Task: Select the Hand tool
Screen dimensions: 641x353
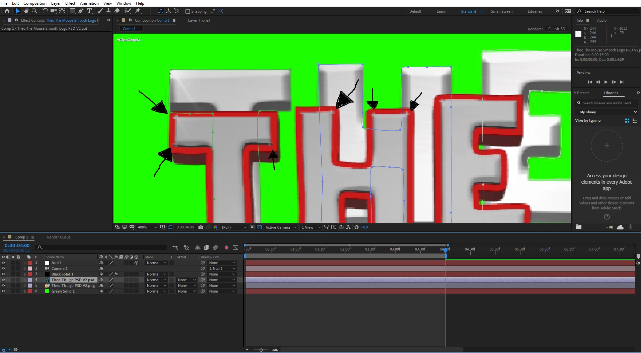Action: coord(26,11)
